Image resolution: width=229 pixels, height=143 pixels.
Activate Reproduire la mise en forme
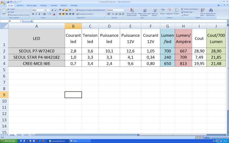pos(18,15)
